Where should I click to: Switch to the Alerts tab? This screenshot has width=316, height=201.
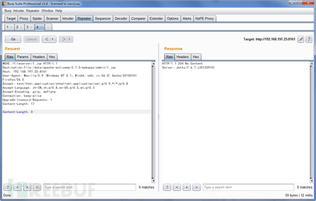tap(187, 18)
